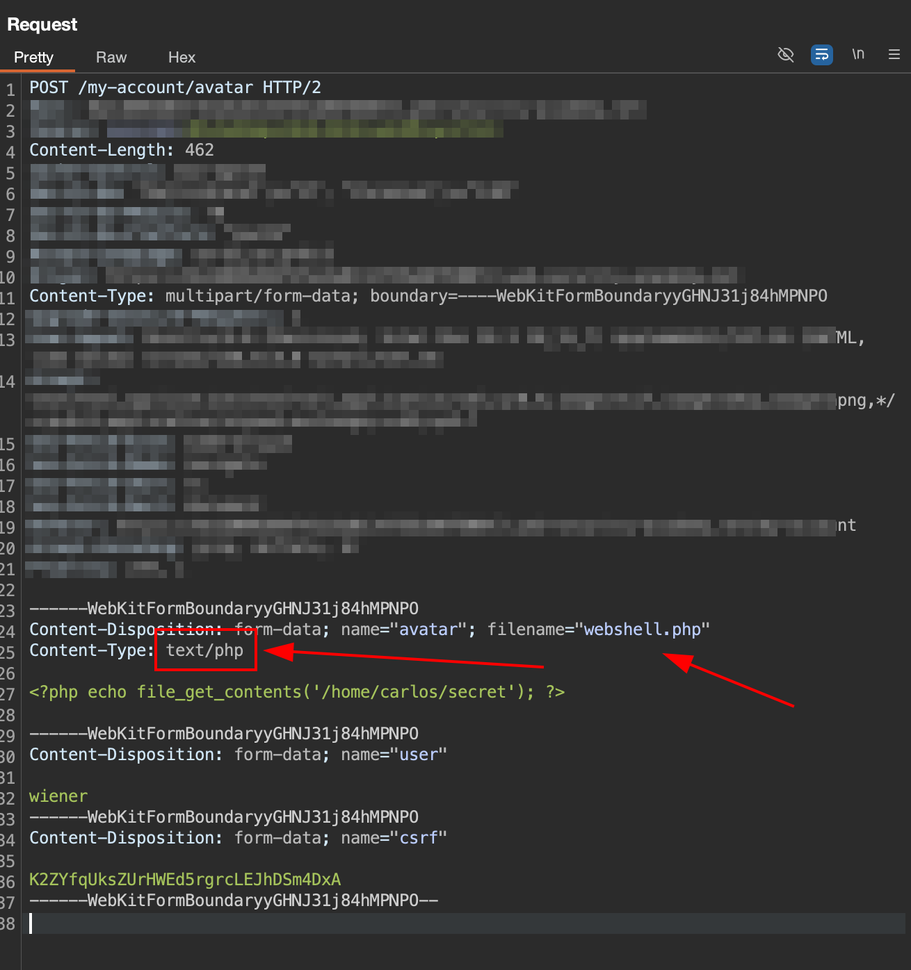Switch to the Hex tab
This screenshot has width=911, height=970.
tap(182, 58)
